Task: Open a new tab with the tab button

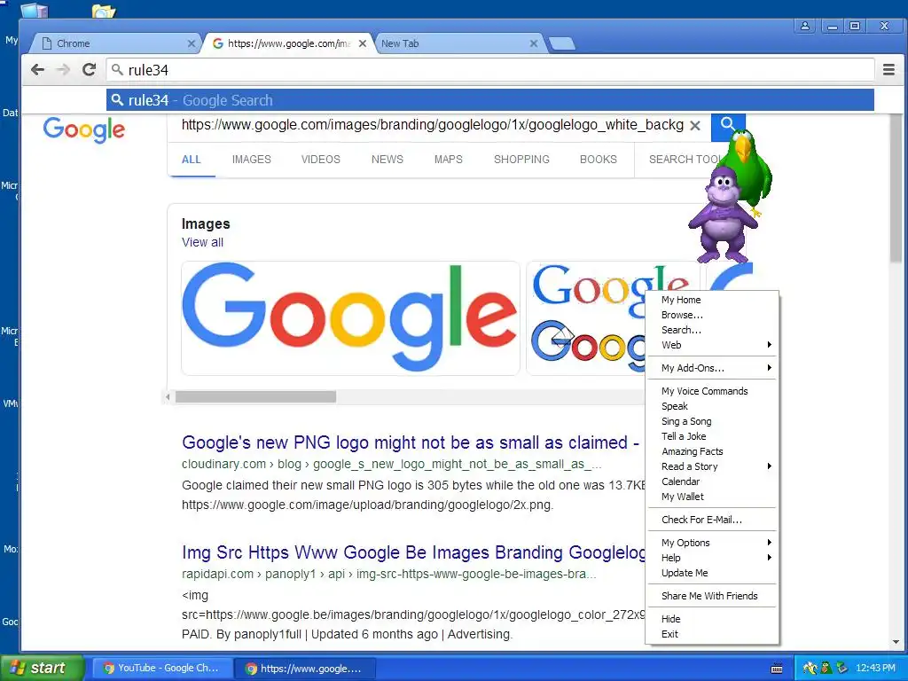Action: point(561,43)
